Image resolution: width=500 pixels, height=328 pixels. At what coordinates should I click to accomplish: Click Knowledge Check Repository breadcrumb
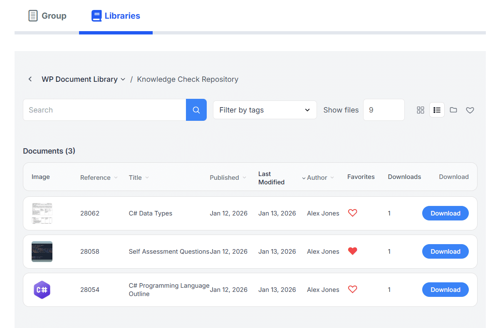coord(188,79)
